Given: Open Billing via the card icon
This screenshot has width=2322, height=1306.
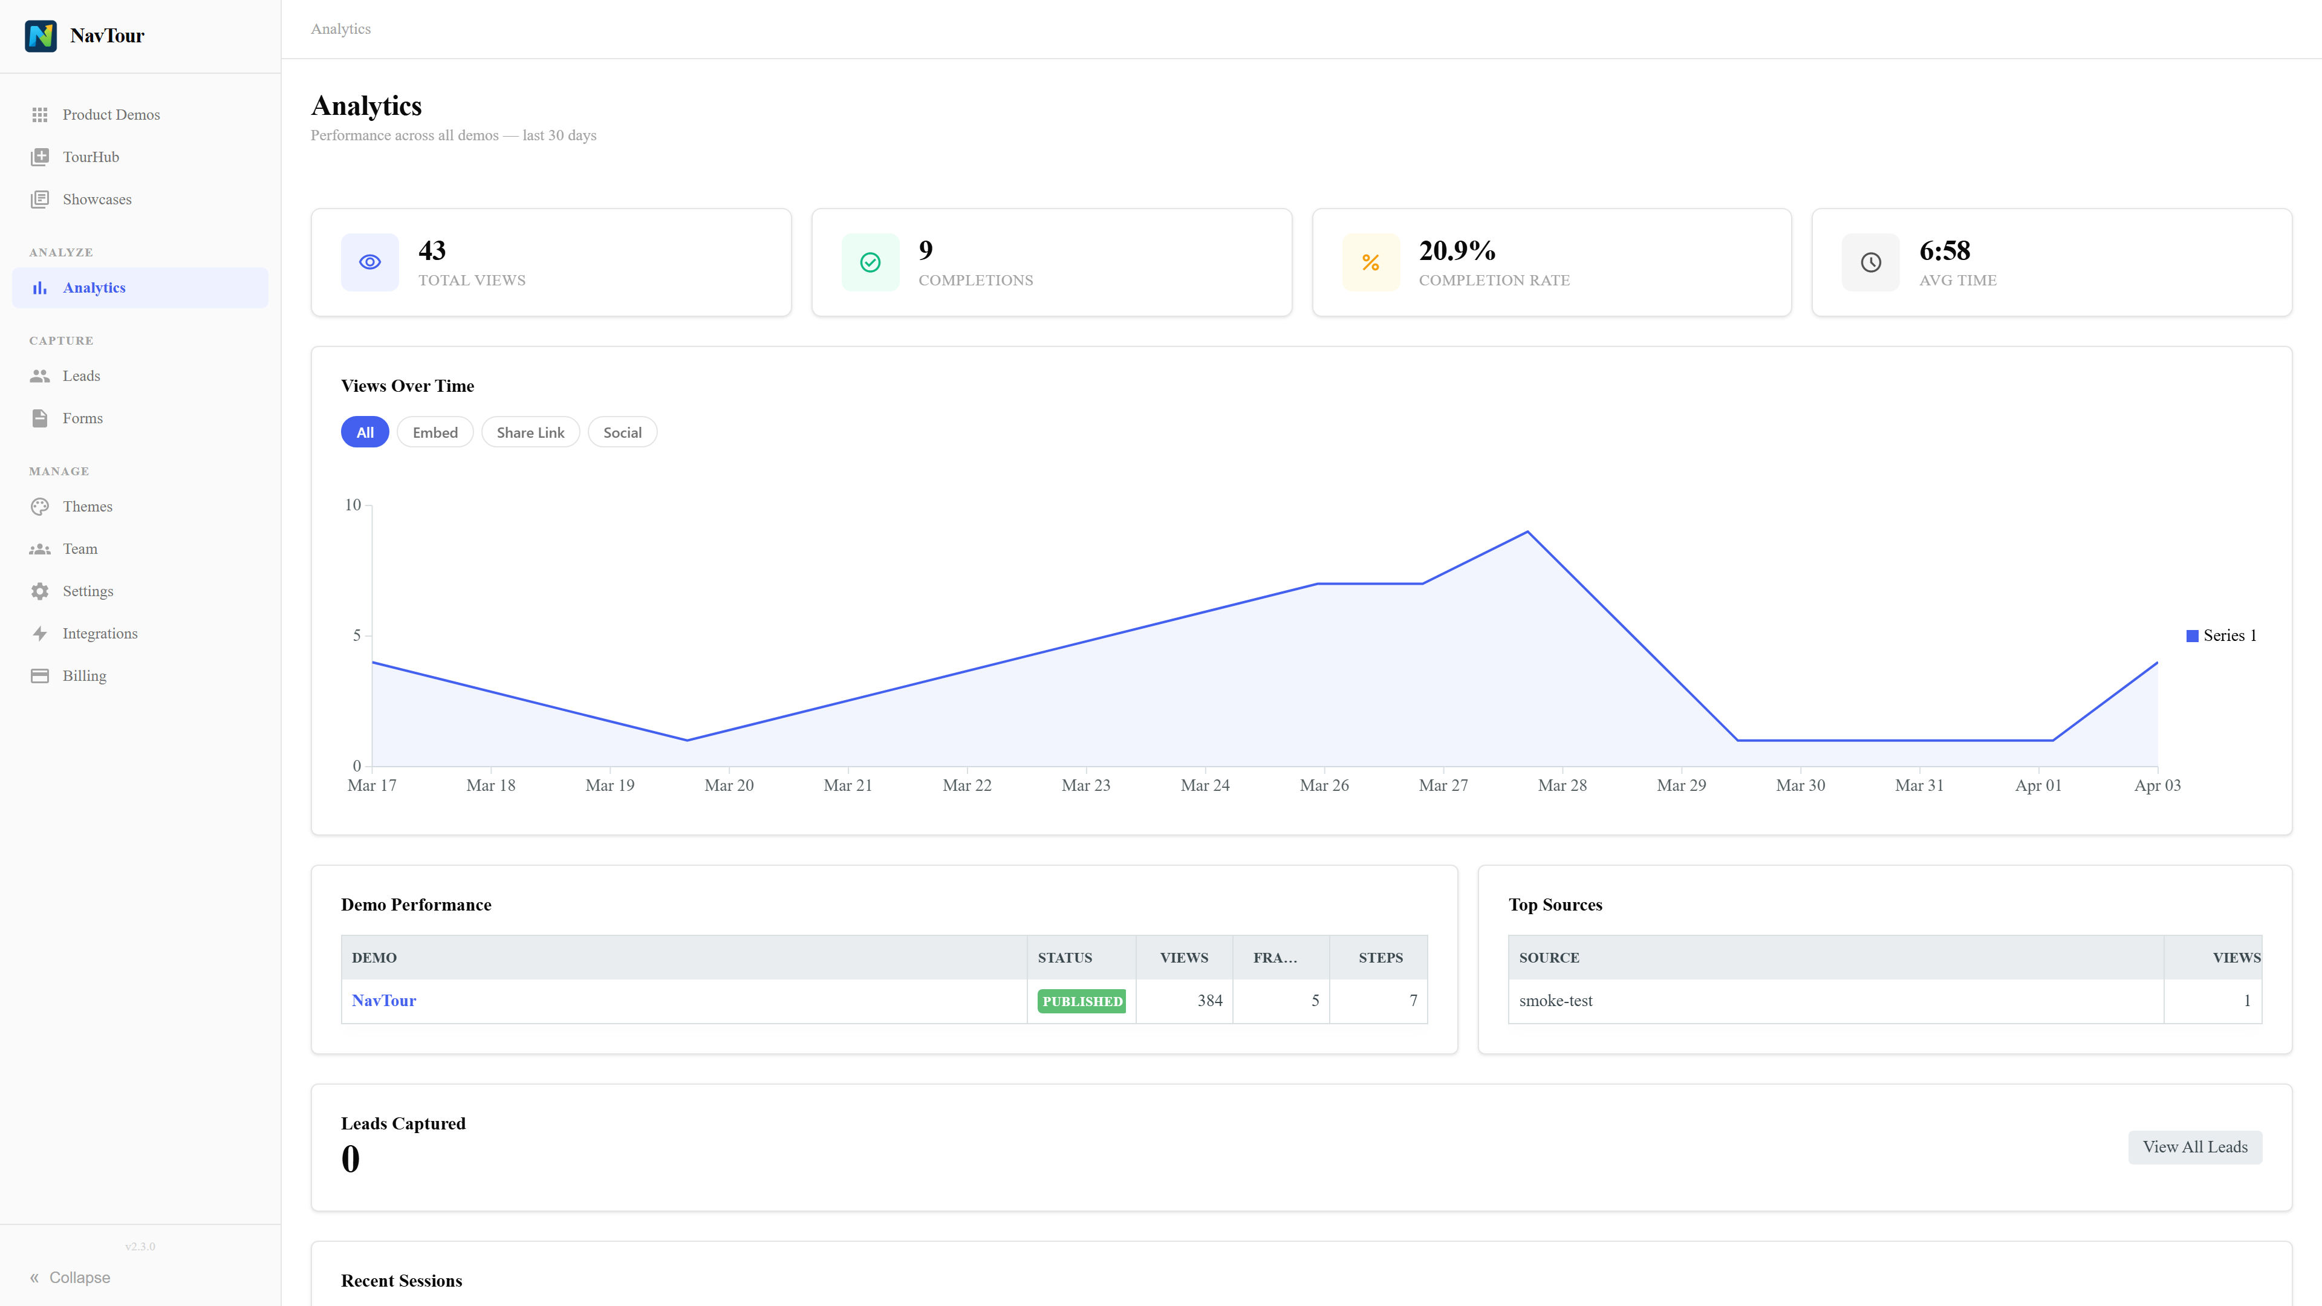Looking at the screenshot, I should 42,675.
